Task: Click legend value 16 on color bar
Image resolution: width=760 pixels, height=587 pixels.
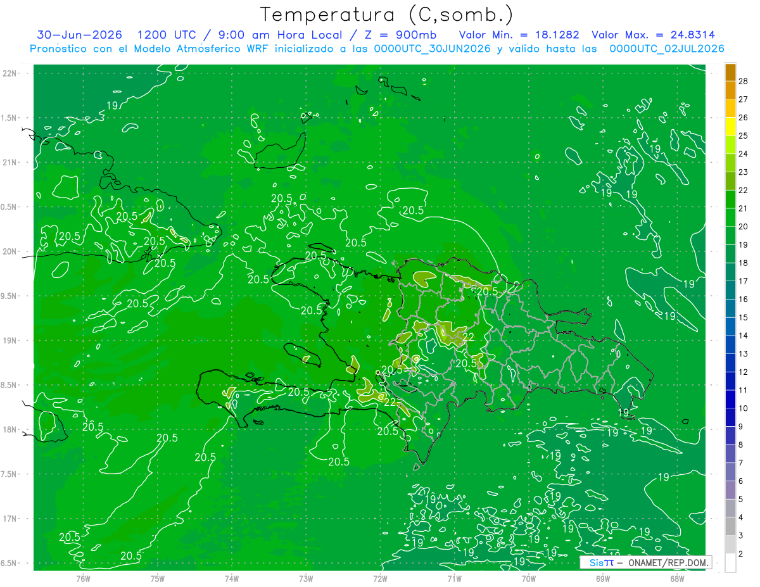Action: (x=743, y=300)
